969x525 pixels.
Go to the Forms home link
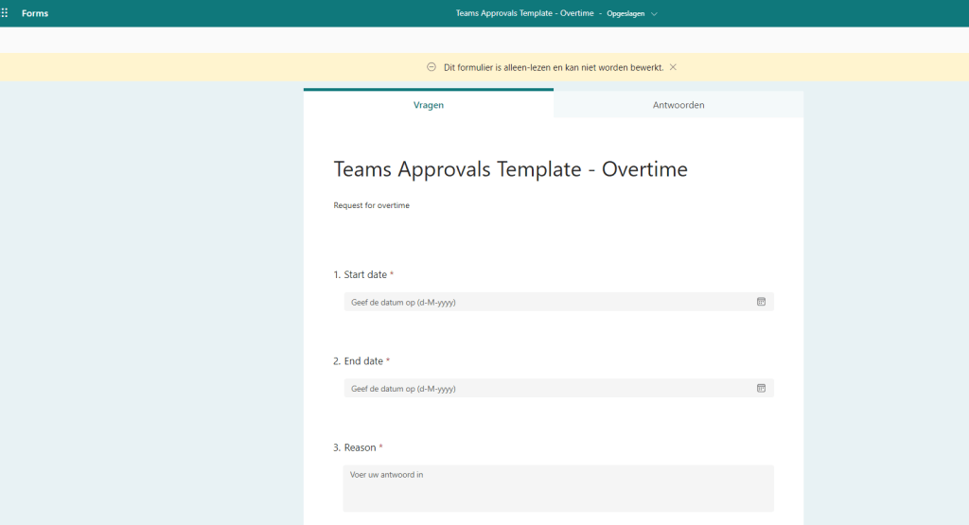point(35,13)
